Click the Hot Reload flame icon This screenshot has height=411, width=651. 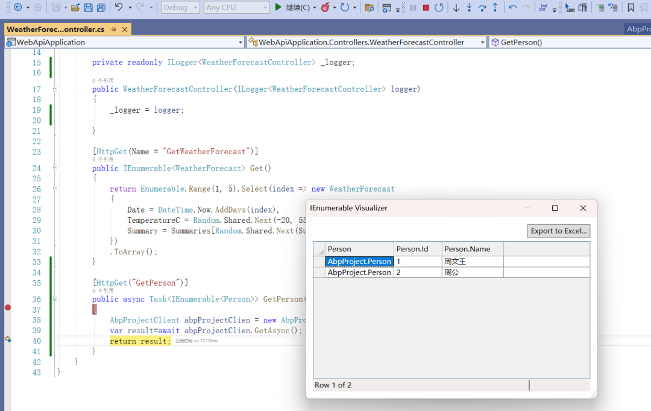(x=325, y=7)
